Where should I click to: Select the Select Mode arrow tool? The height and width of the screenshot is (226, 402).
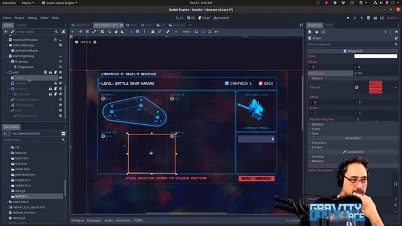[x=73, y=32]
